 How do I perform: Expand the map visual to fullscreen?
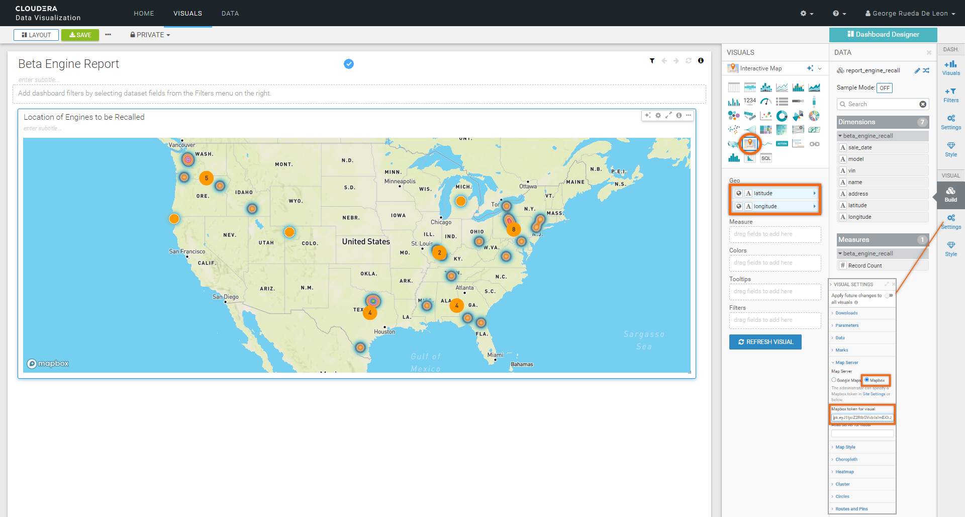668,116
